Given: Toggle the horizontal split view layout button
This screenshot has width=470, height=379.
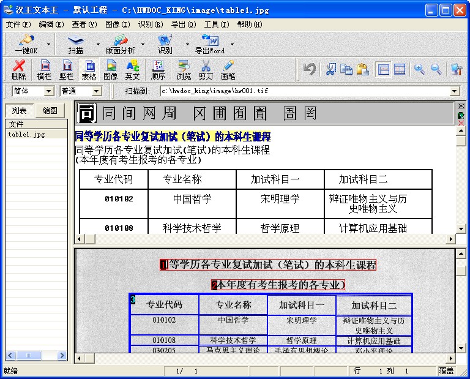Looking at the screenshot, I should click(383, 69).
